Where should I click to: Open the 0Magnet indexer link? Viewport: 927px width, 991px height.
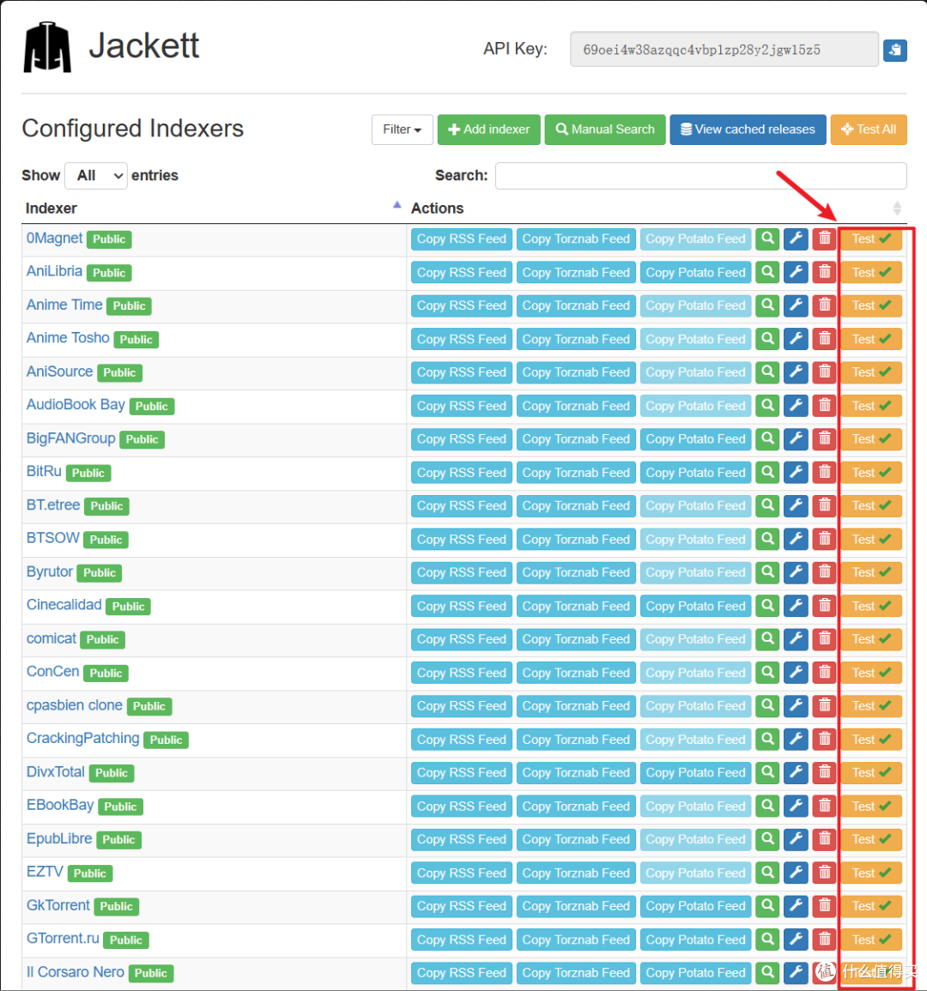54,239
